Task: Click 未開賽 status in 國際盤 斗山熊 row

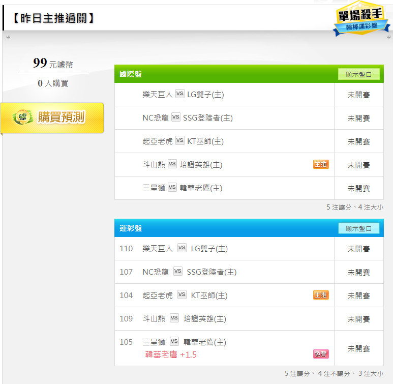Action: click(x=358, y=165)
